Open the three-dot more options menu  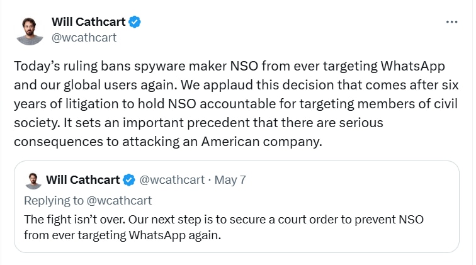(451, 21)
